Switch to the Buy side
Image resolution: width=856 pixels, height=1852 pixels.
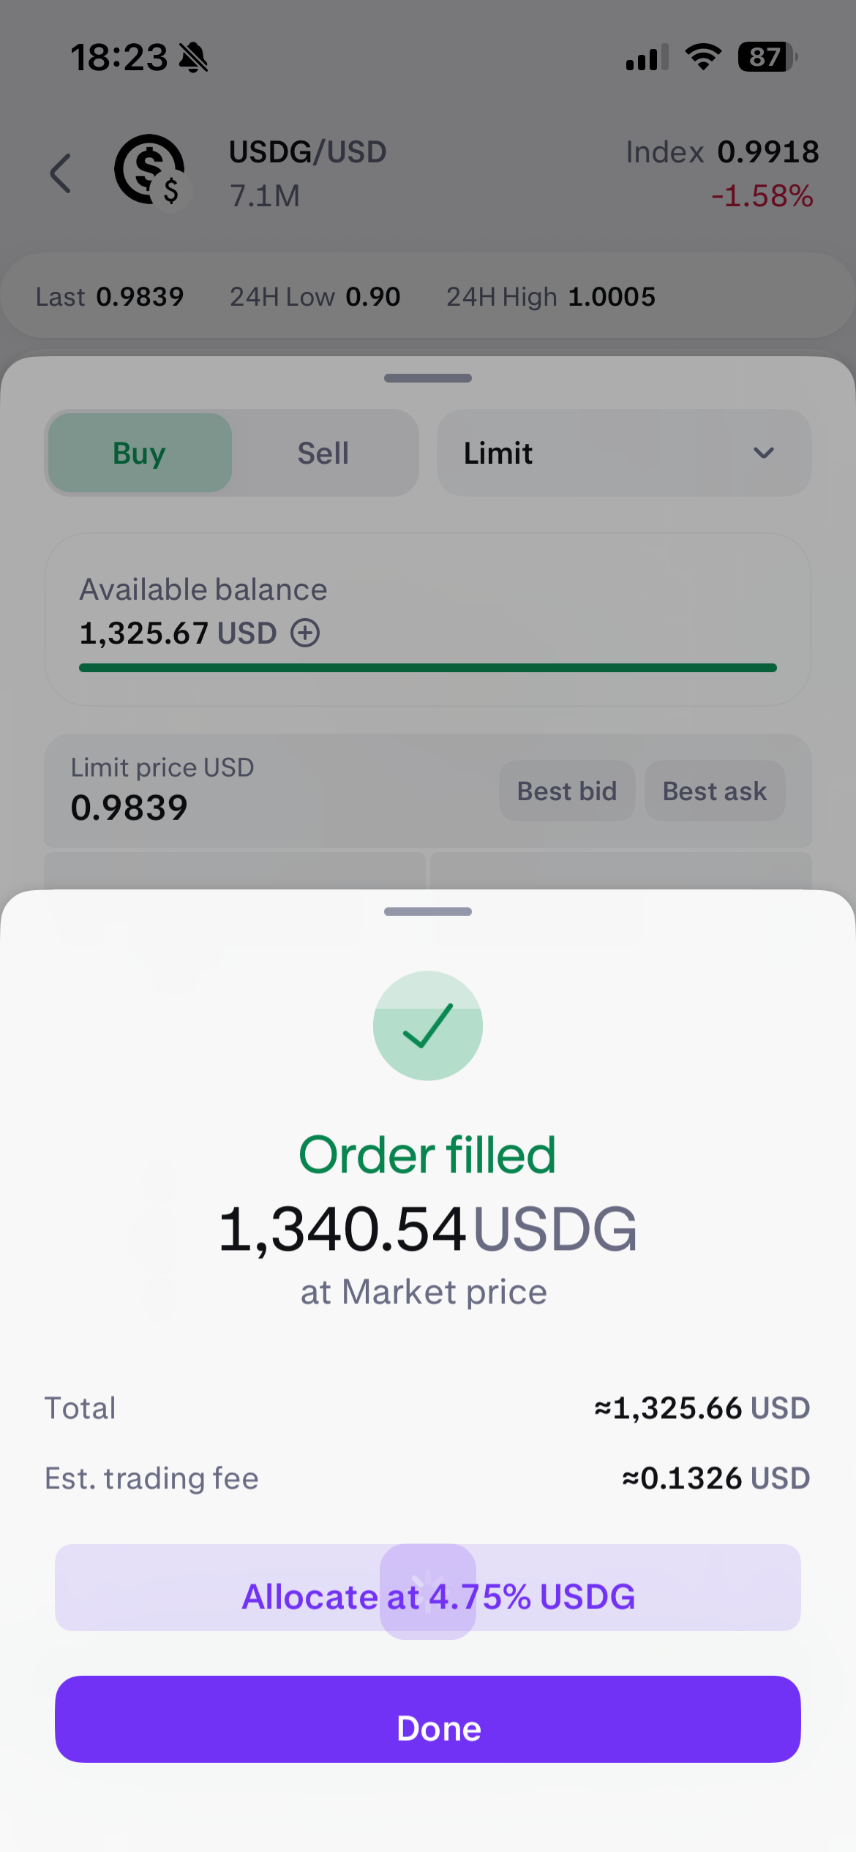tap(140, 453)
